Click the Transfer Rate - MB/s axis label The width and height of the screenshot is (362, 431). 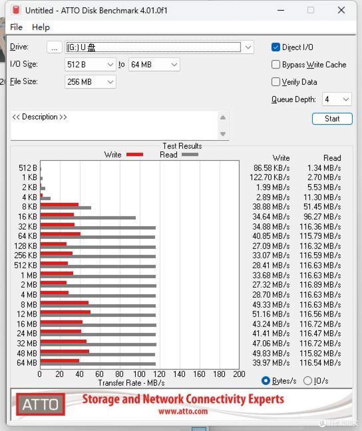tap(131, 383)
